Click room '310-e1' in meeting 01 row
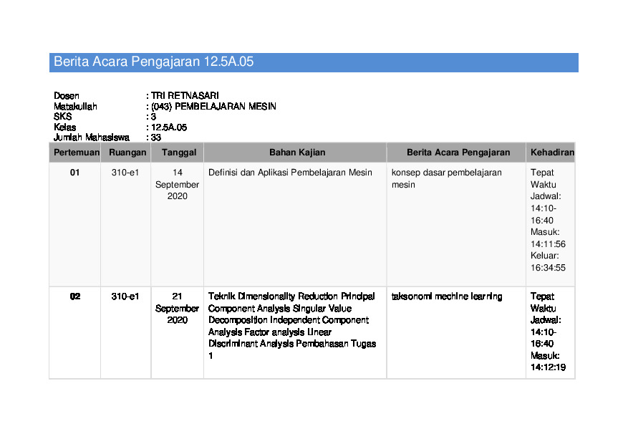The image size is (628, 444). (x=125, y=173)
